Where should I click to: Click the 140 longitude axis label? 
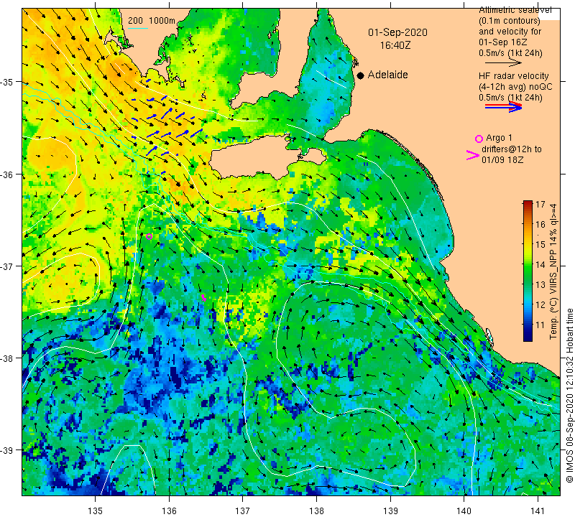click(464, 511)
